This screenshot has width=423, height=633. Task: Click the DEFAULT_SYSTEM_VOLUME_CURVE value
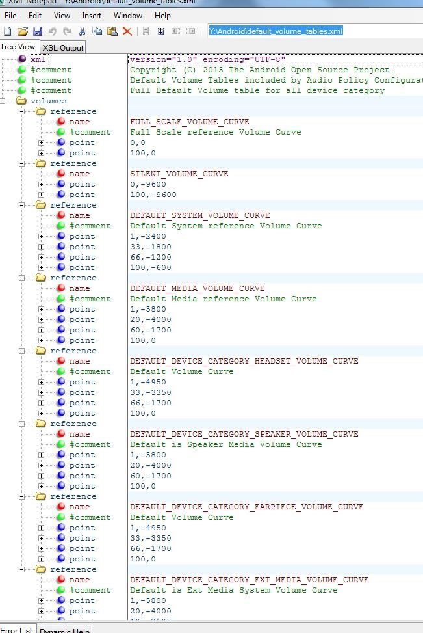click(200, 215)
